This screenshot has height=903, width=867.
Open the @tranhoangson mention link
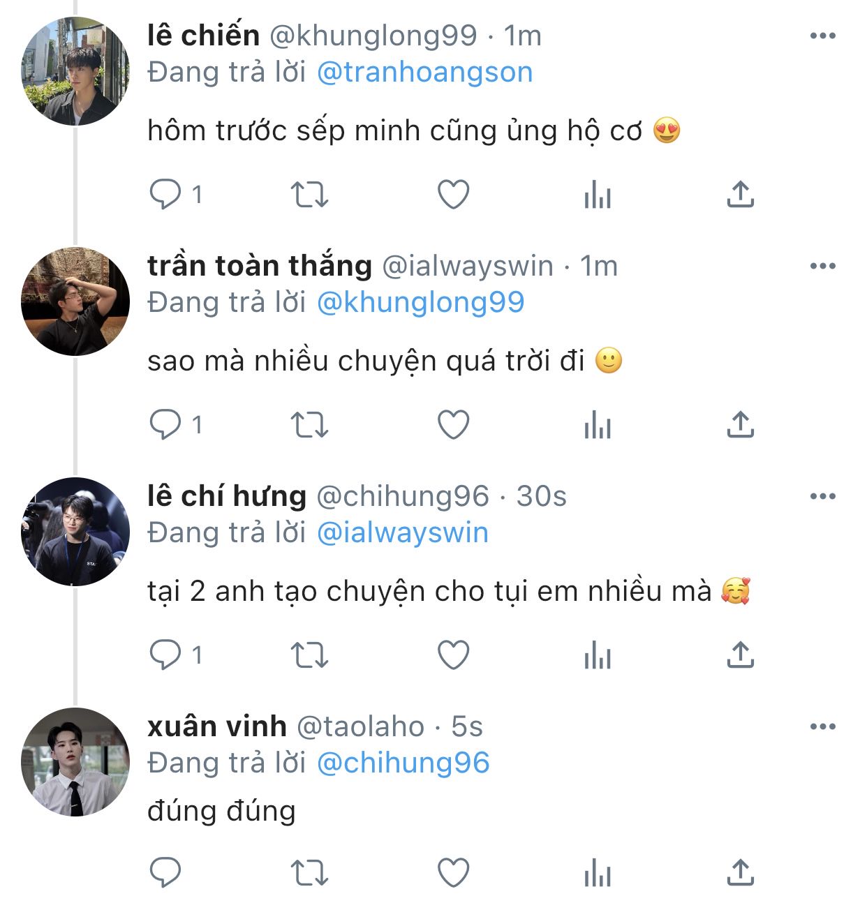click(x=424, y=73)
